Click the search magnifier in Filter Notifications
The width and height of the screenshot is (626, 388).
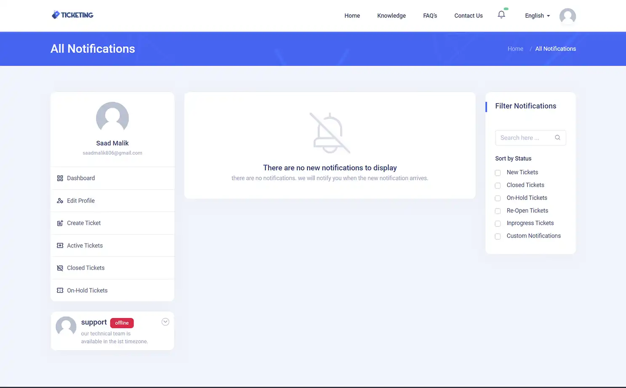click(x=557, y=137)
